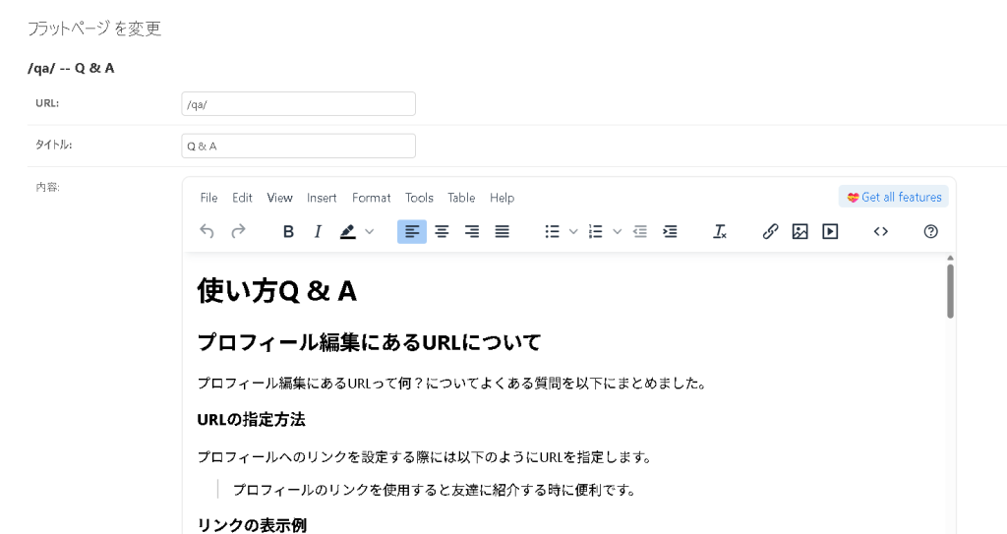Open the Tools menu
The width and height of the screenshot is (1007, 534).
pos(419,198)
